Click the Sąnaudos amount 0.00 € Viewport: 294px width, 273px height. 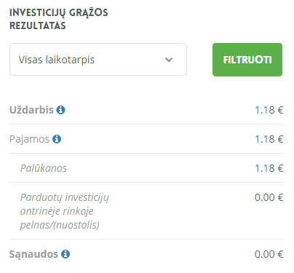(x=269, y=254)
